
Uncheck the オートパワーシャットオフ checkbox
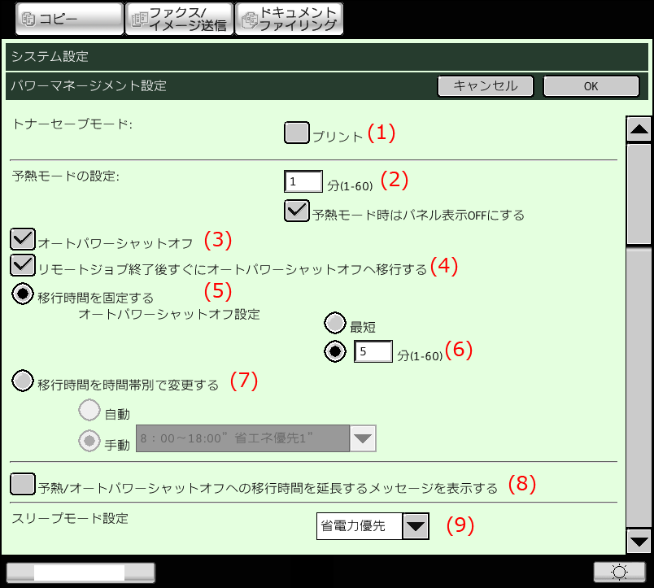pyautogui.click(x=24, y=239)
